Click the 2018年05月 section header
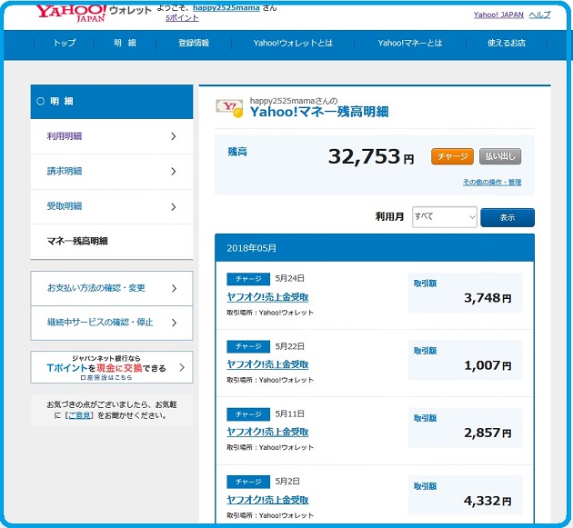Screen dimensions: 573x528 tap(375, 248)
